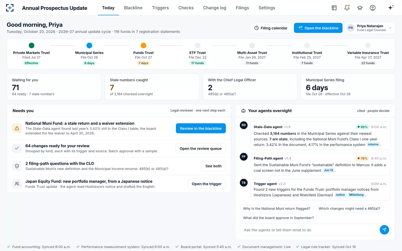This screenshot has height=251, width=402.
Task: Click the app logo next to Annual Prospectus Update
Action: [10, 8]
